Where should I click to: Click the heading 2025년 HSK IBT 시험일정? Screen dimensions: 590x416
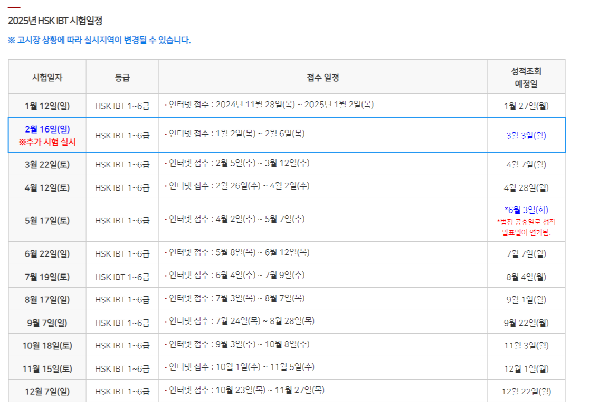coord(55,21)
